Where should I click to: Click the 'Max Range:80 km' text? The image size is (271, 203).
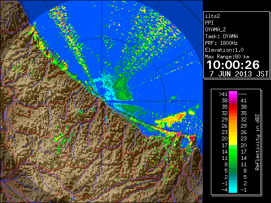click(227, 57)
